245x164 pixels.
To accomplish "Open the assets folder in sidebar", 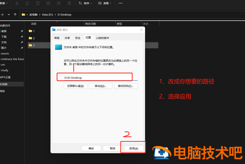I will (5, 54).
